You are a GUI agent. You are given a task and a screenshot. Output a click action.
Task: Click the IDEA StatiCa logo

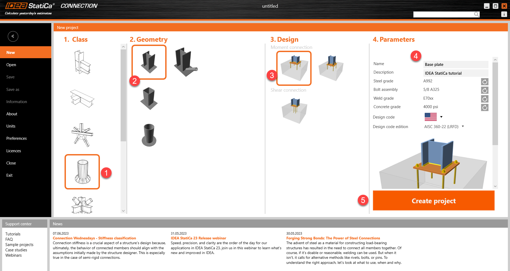(28, 5)
